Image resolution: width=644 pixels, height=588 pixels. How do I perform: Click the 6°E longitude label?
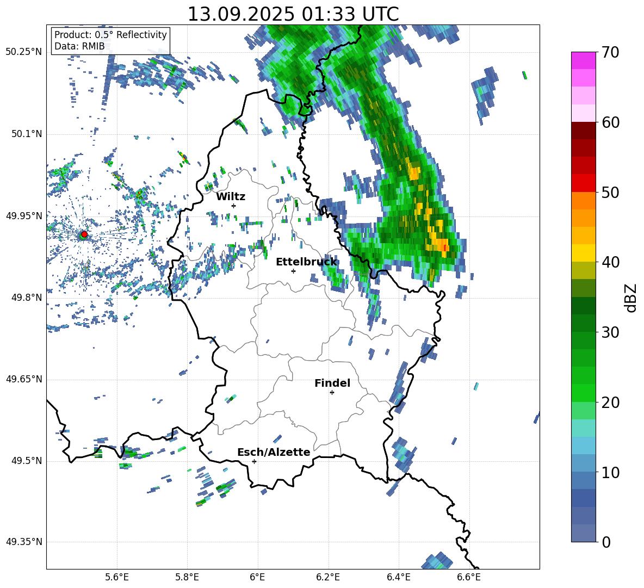(257, 577)
